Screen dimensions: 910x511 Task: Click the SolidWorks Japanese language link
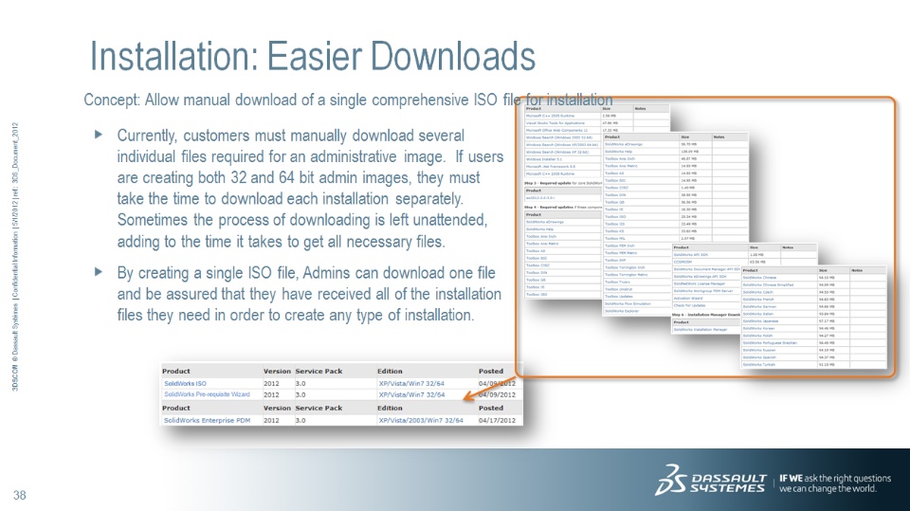[760, 321]
